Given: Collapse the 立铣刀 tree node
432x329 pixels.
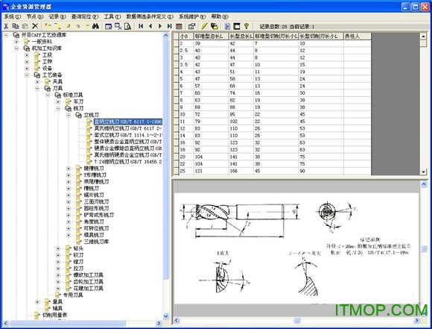Looking at the screenshot, I should coord(69,115).
